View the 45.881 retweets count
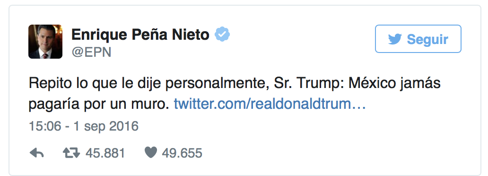The width and height of the screenshot is (488, 176). (105, 153)
